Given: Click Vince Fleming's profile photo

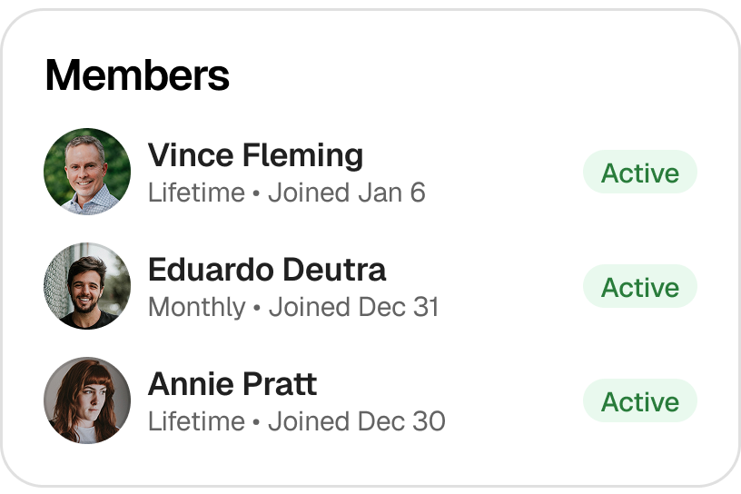Looking at the screenshot, I should (87, 172).
